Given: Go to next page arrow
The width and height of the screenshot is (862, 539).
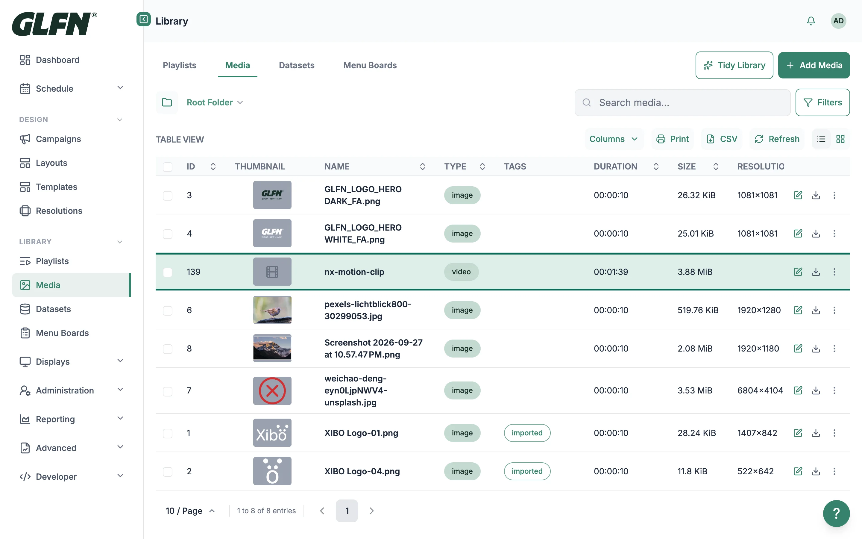Looking at the screenshot, I should tap(371, 511).
